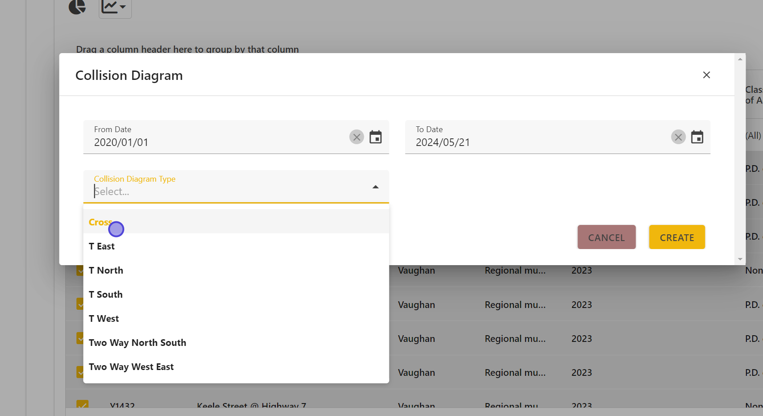Open the From Date calendar picker
The image size is (763, 416).
coord(375,137)
